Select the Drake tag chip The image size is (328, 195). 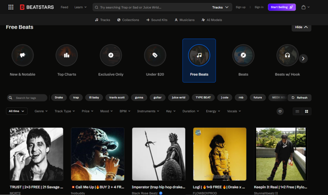click(x=59, y=97)
